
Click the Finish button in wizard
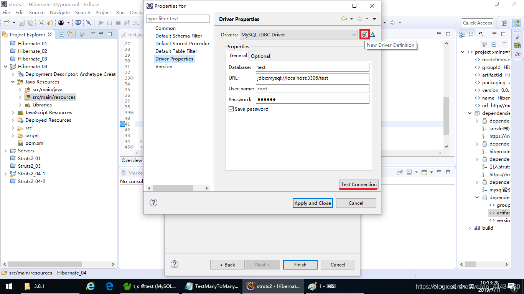point(300,265)
